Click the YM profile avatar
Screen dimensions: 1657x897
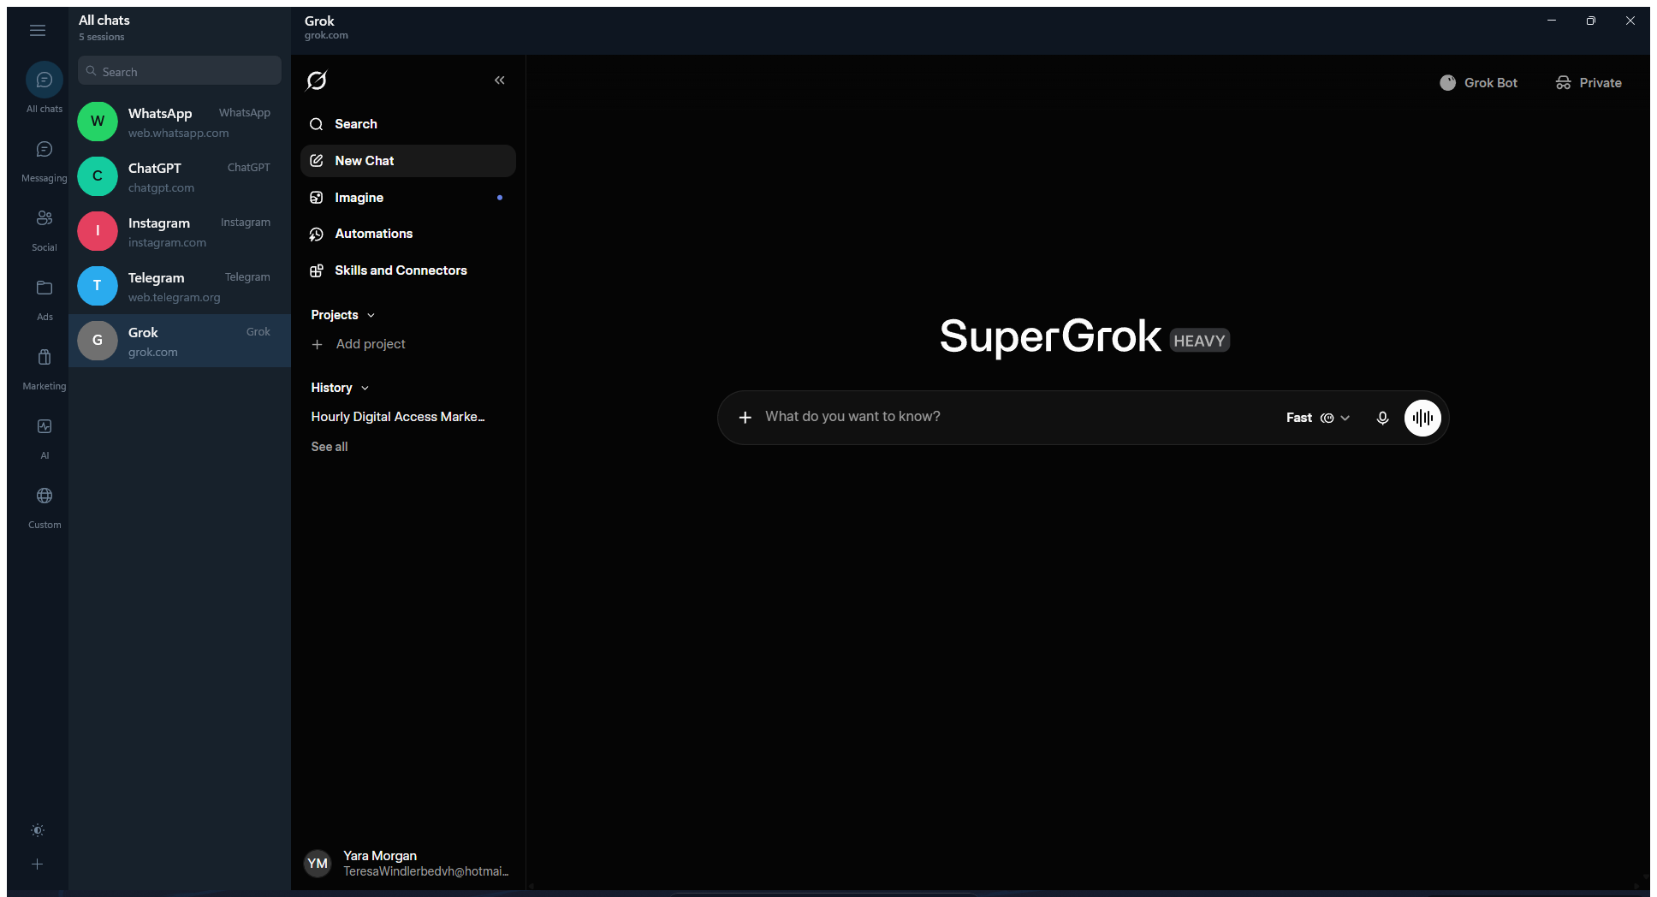coord(318,864)
